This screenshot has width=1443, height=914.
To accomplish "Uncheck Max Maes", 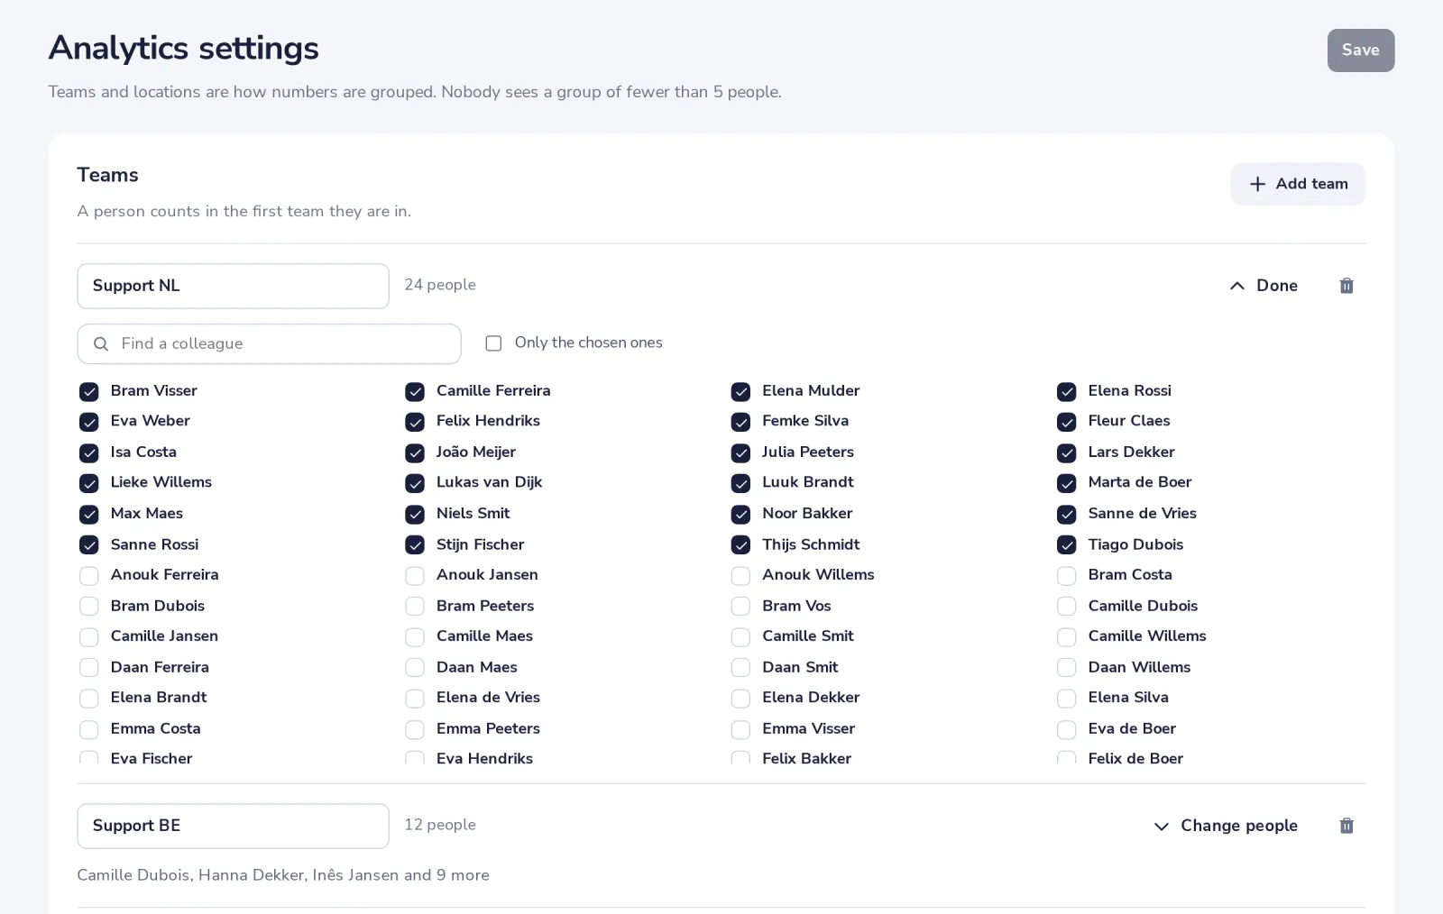I will 88,514.
